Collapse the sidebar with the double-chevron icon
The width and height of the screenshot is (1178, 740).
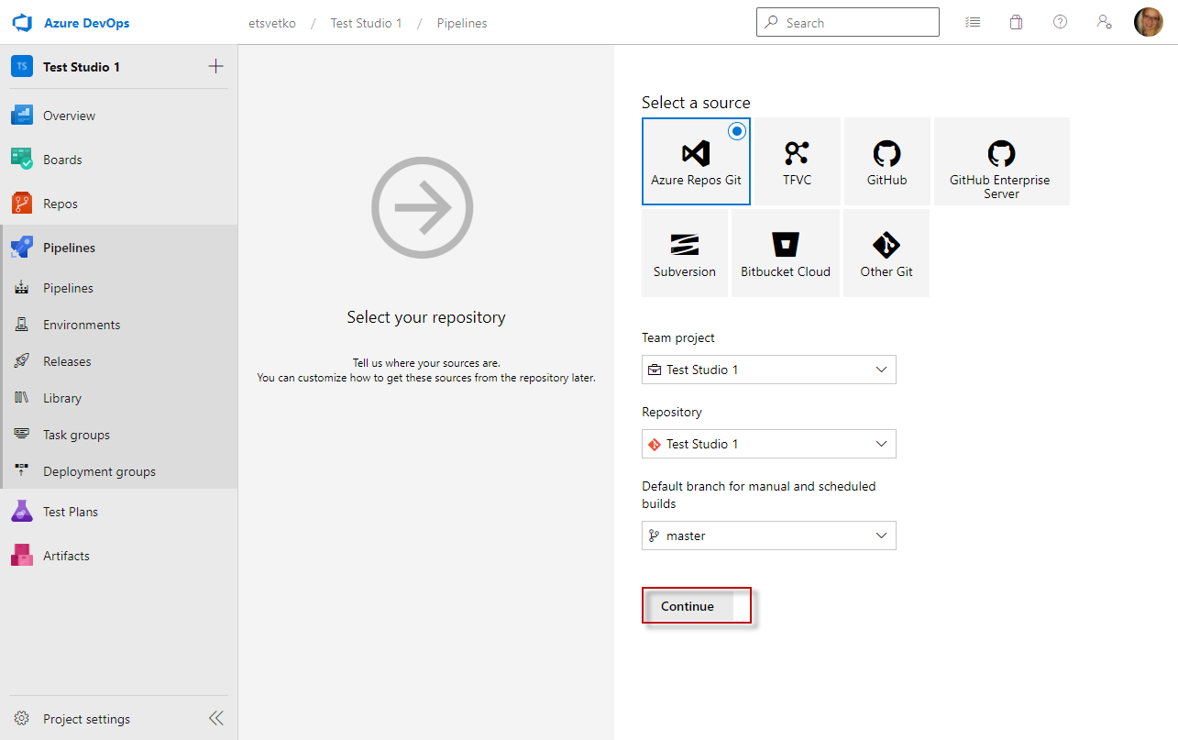tap(216, 718)
